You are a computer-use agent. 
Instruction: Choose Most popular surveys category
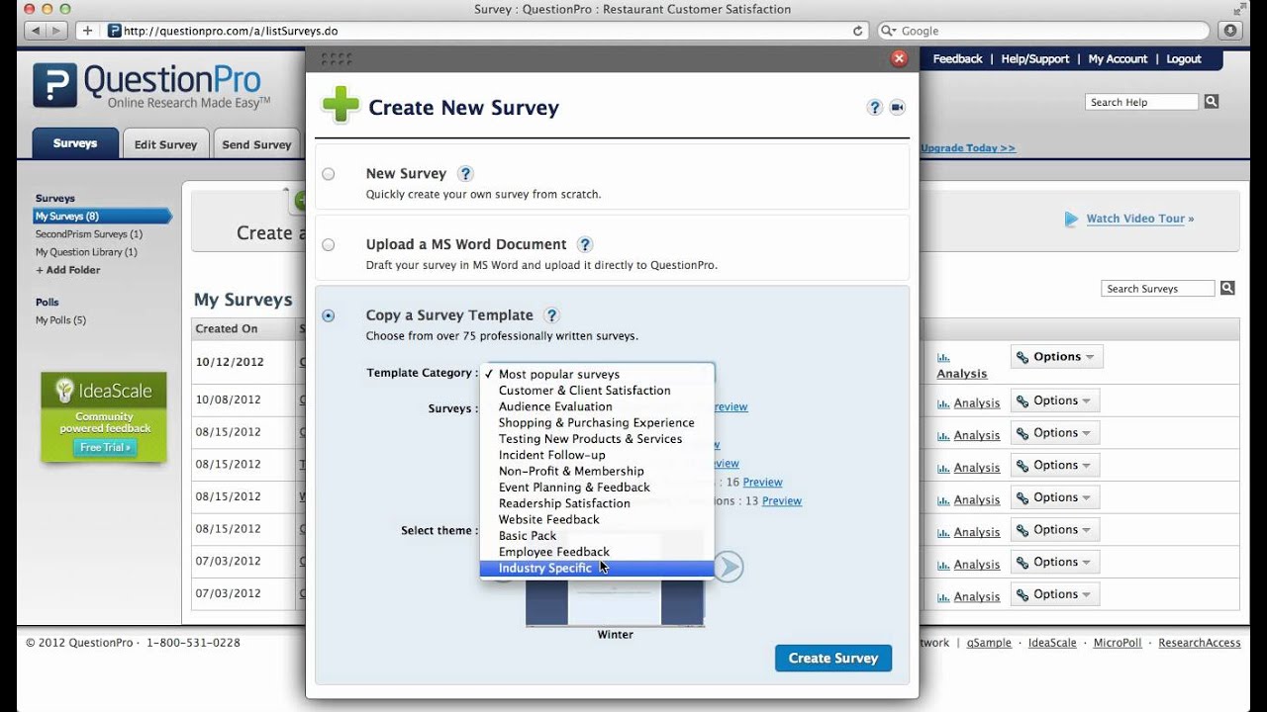[597, 375]
